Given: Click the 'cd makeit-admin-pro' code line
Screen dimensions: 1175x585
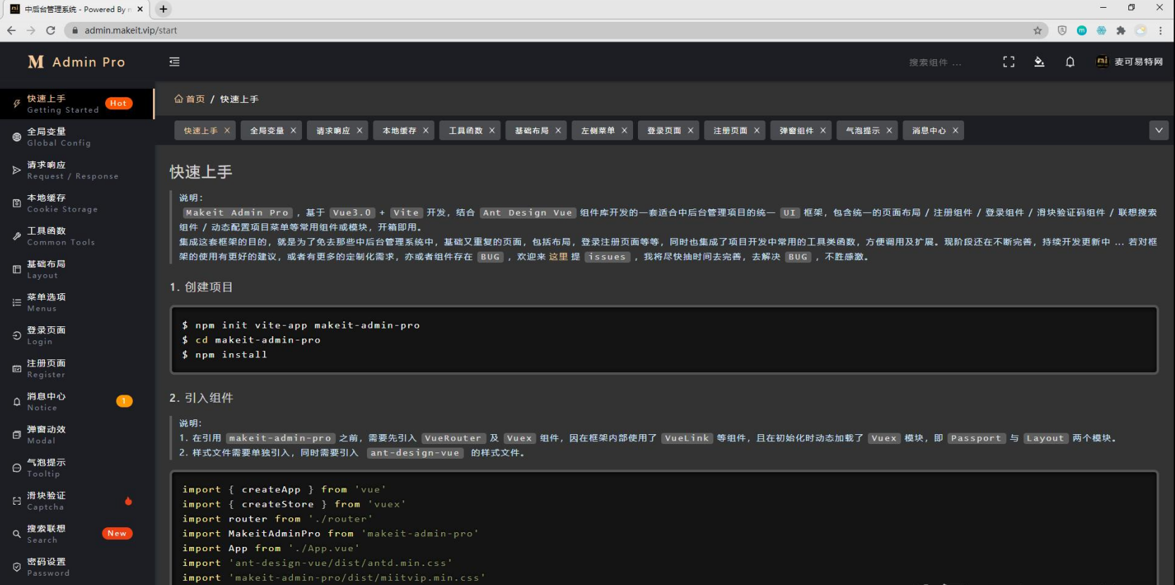Looking at the screenshot, I should point(251,340).
